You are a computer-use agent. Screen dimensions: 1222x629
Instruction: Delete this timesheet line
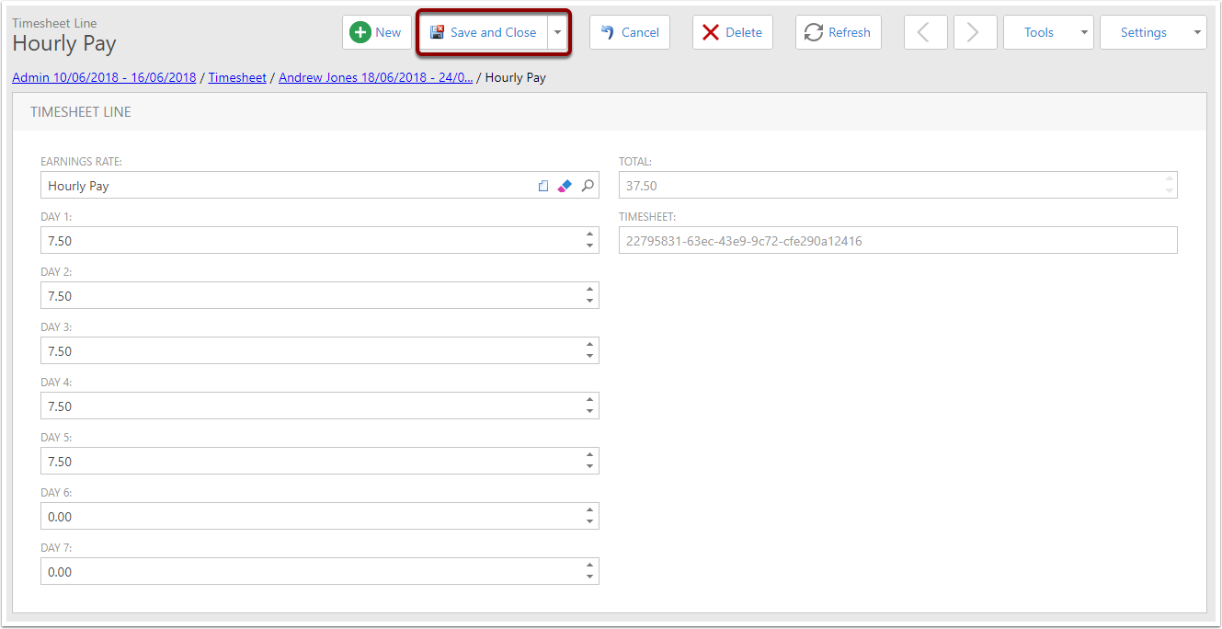[732, 32]
